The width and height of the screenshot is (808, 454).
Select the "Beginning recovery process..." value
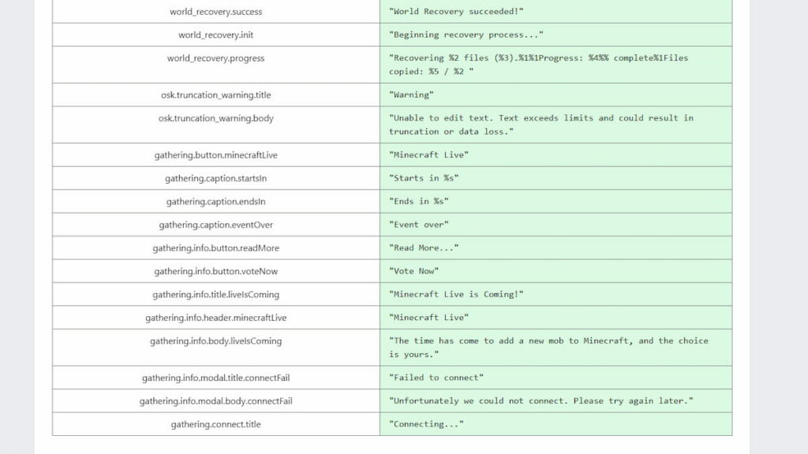pos(466,35)
